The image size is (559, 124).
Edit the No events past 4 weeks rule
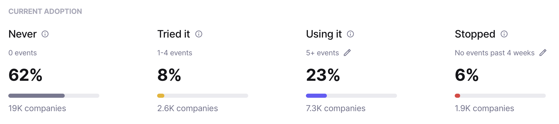pos(543,53)
